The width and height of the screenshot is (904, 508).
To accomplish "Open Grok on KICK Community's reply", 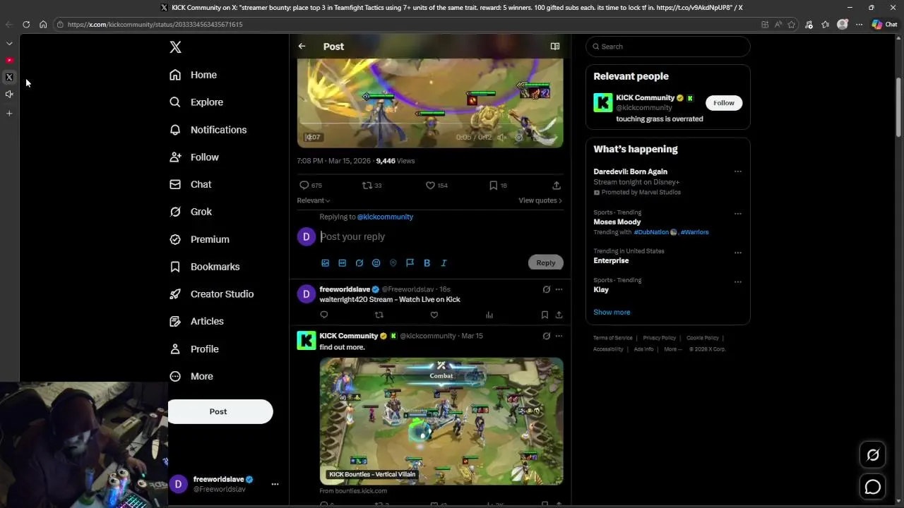I will [x=546, y=336].
